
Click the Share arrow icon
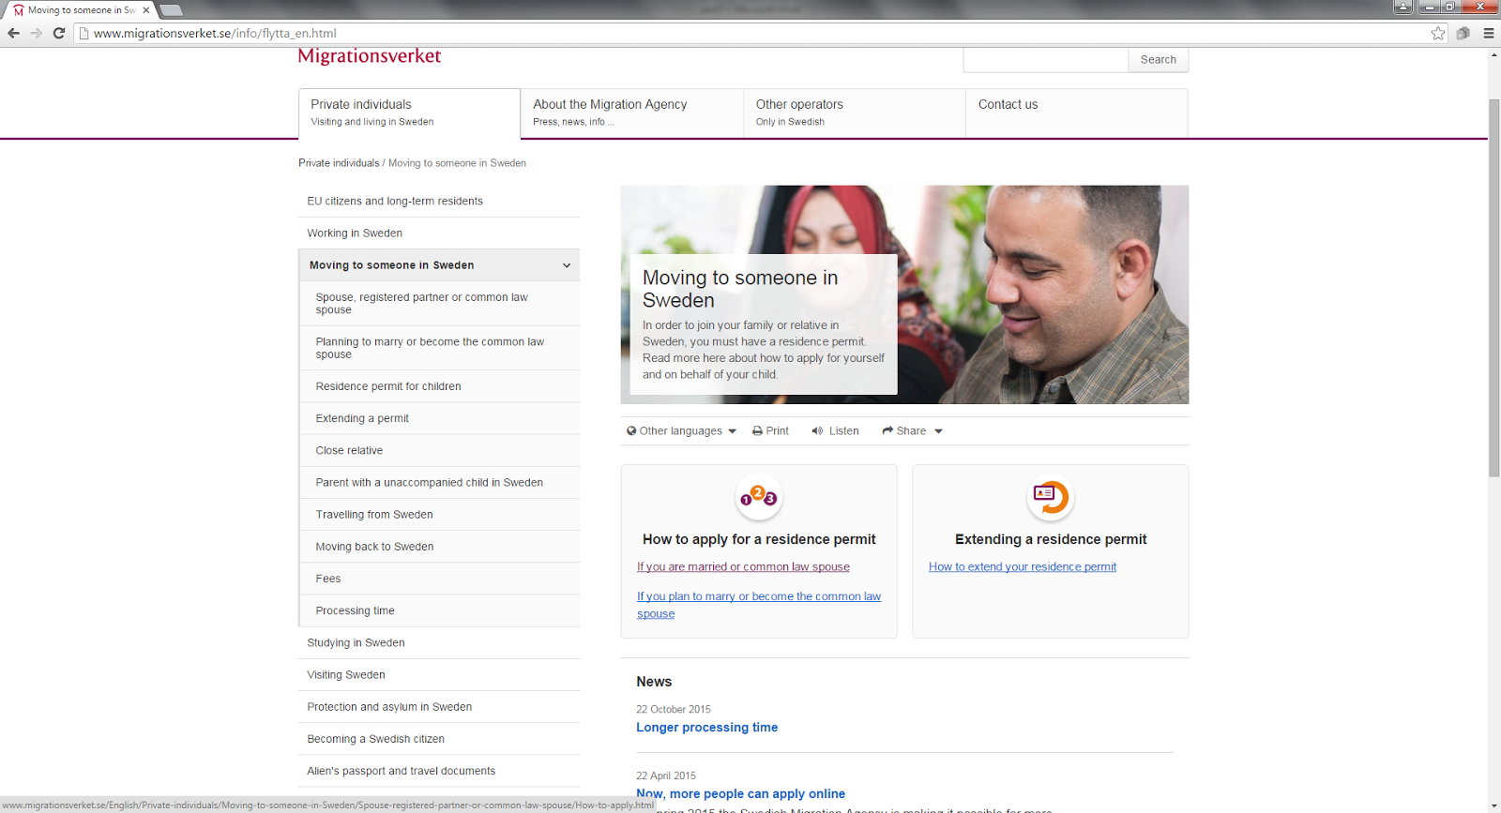pyautogui.click(x=887, y=431)
